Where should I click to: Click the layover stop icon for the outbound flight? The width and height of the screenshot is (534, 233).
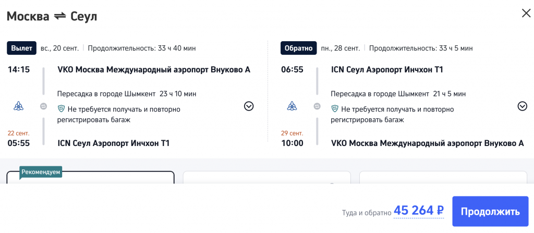(44, 106)
